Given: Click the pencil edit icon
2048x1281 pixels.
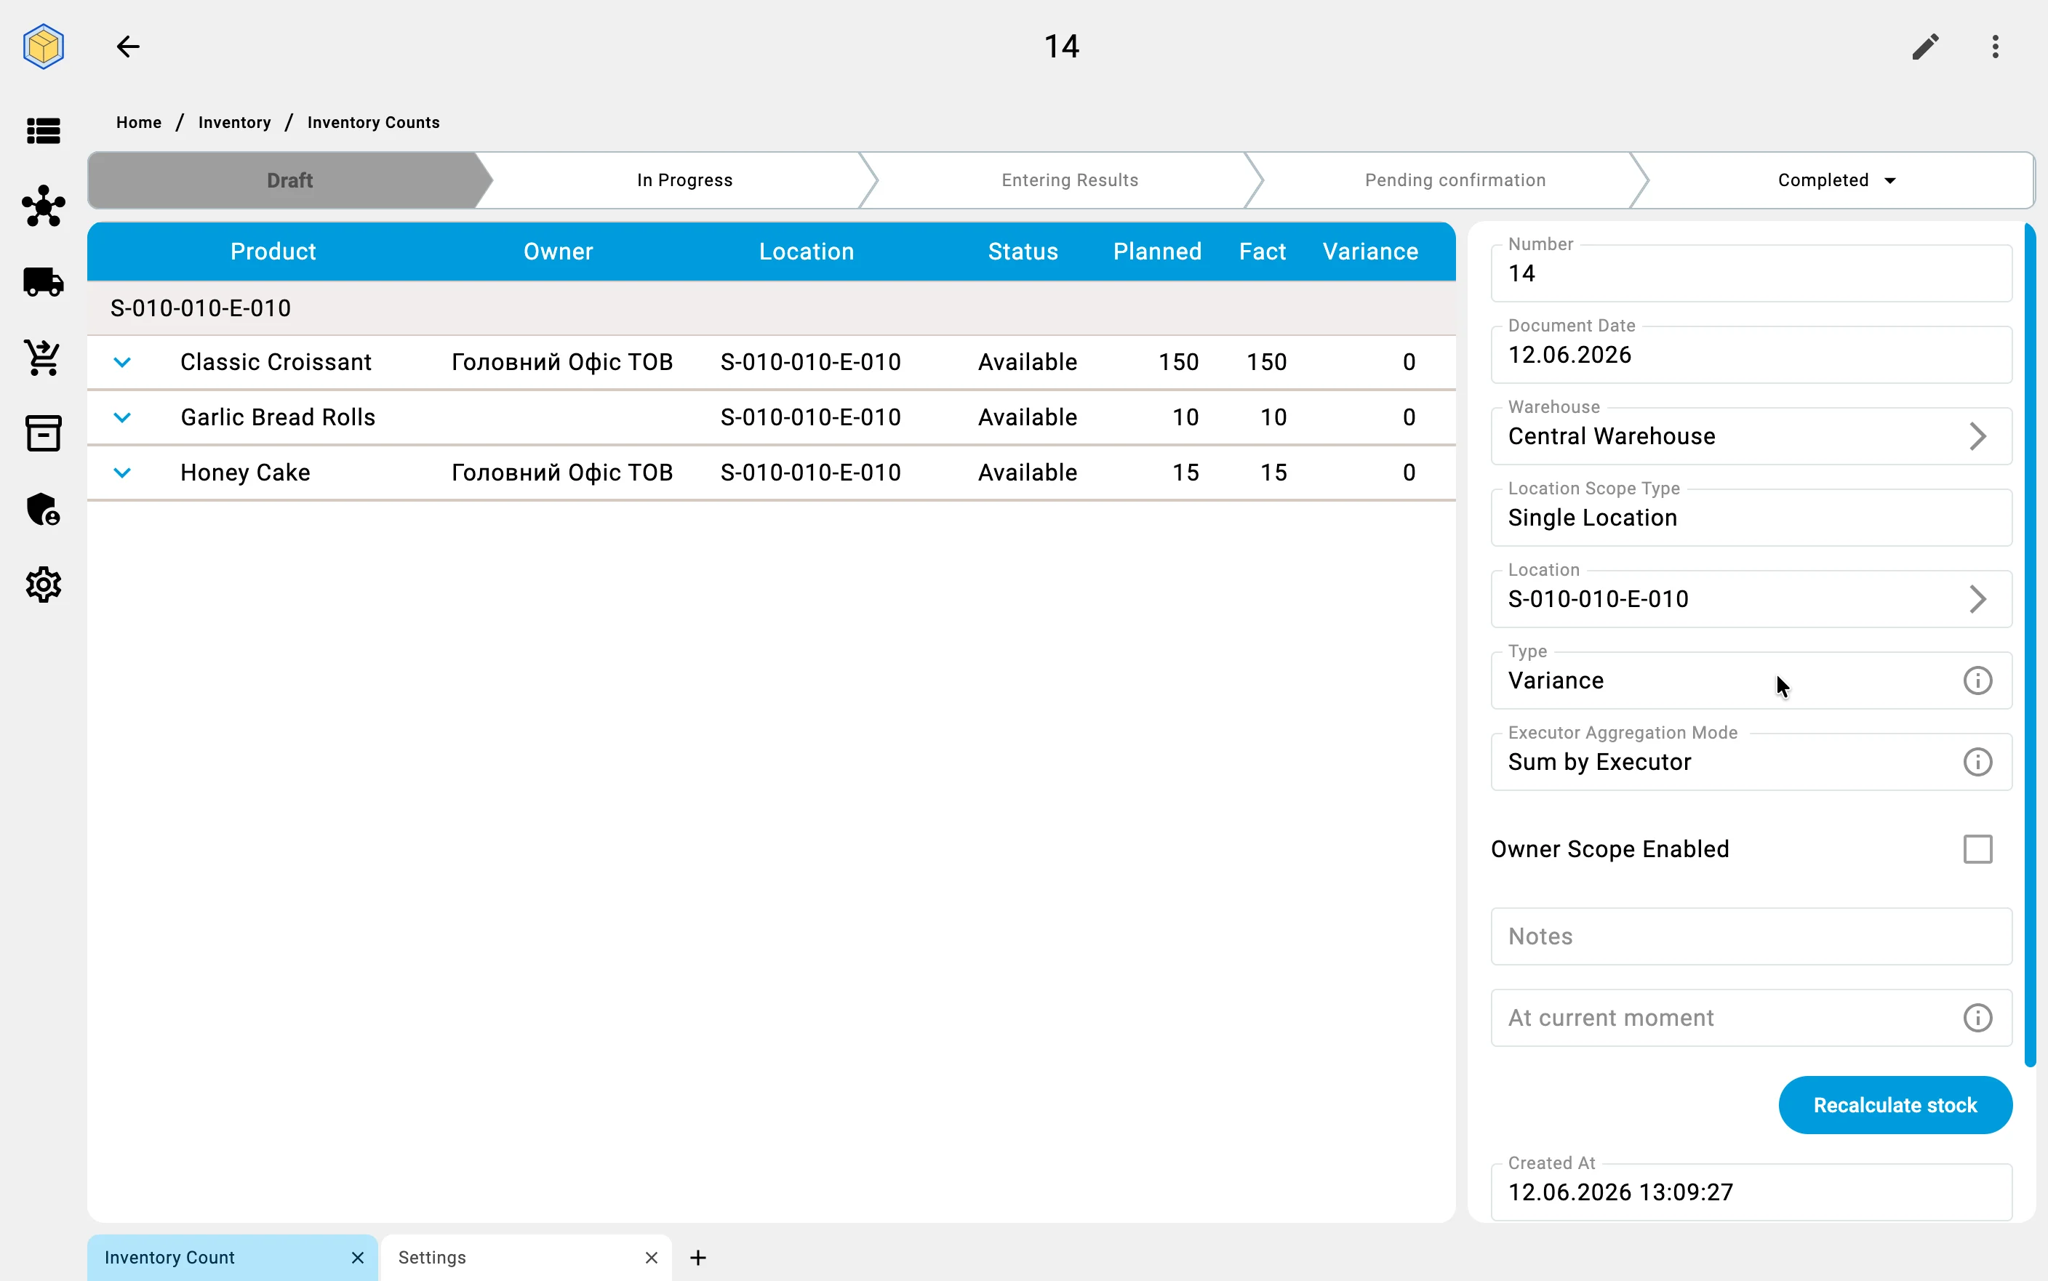Looking at the screenshot, I should (1925, 47).
